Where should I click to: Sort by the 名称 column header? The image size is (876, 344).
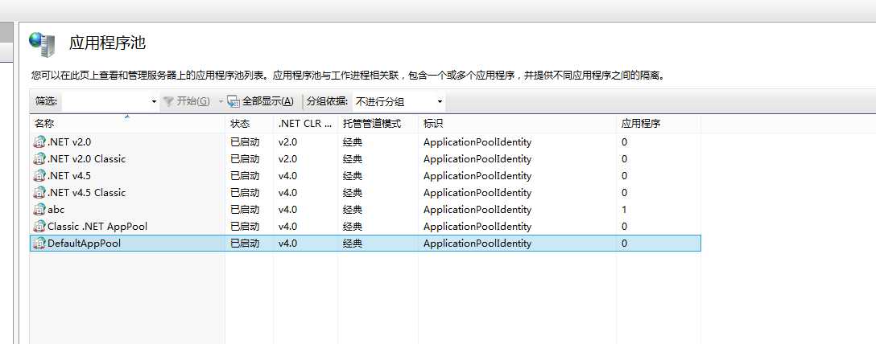[x=127, y=124]
